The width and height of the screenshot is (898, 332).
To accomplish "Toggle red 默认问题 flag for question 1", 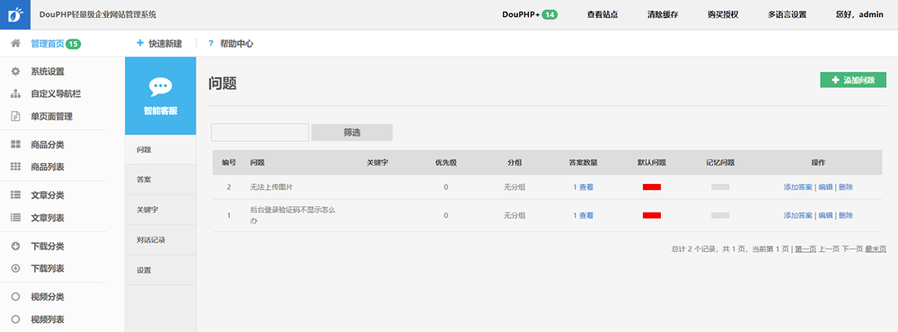I will 652,215.
